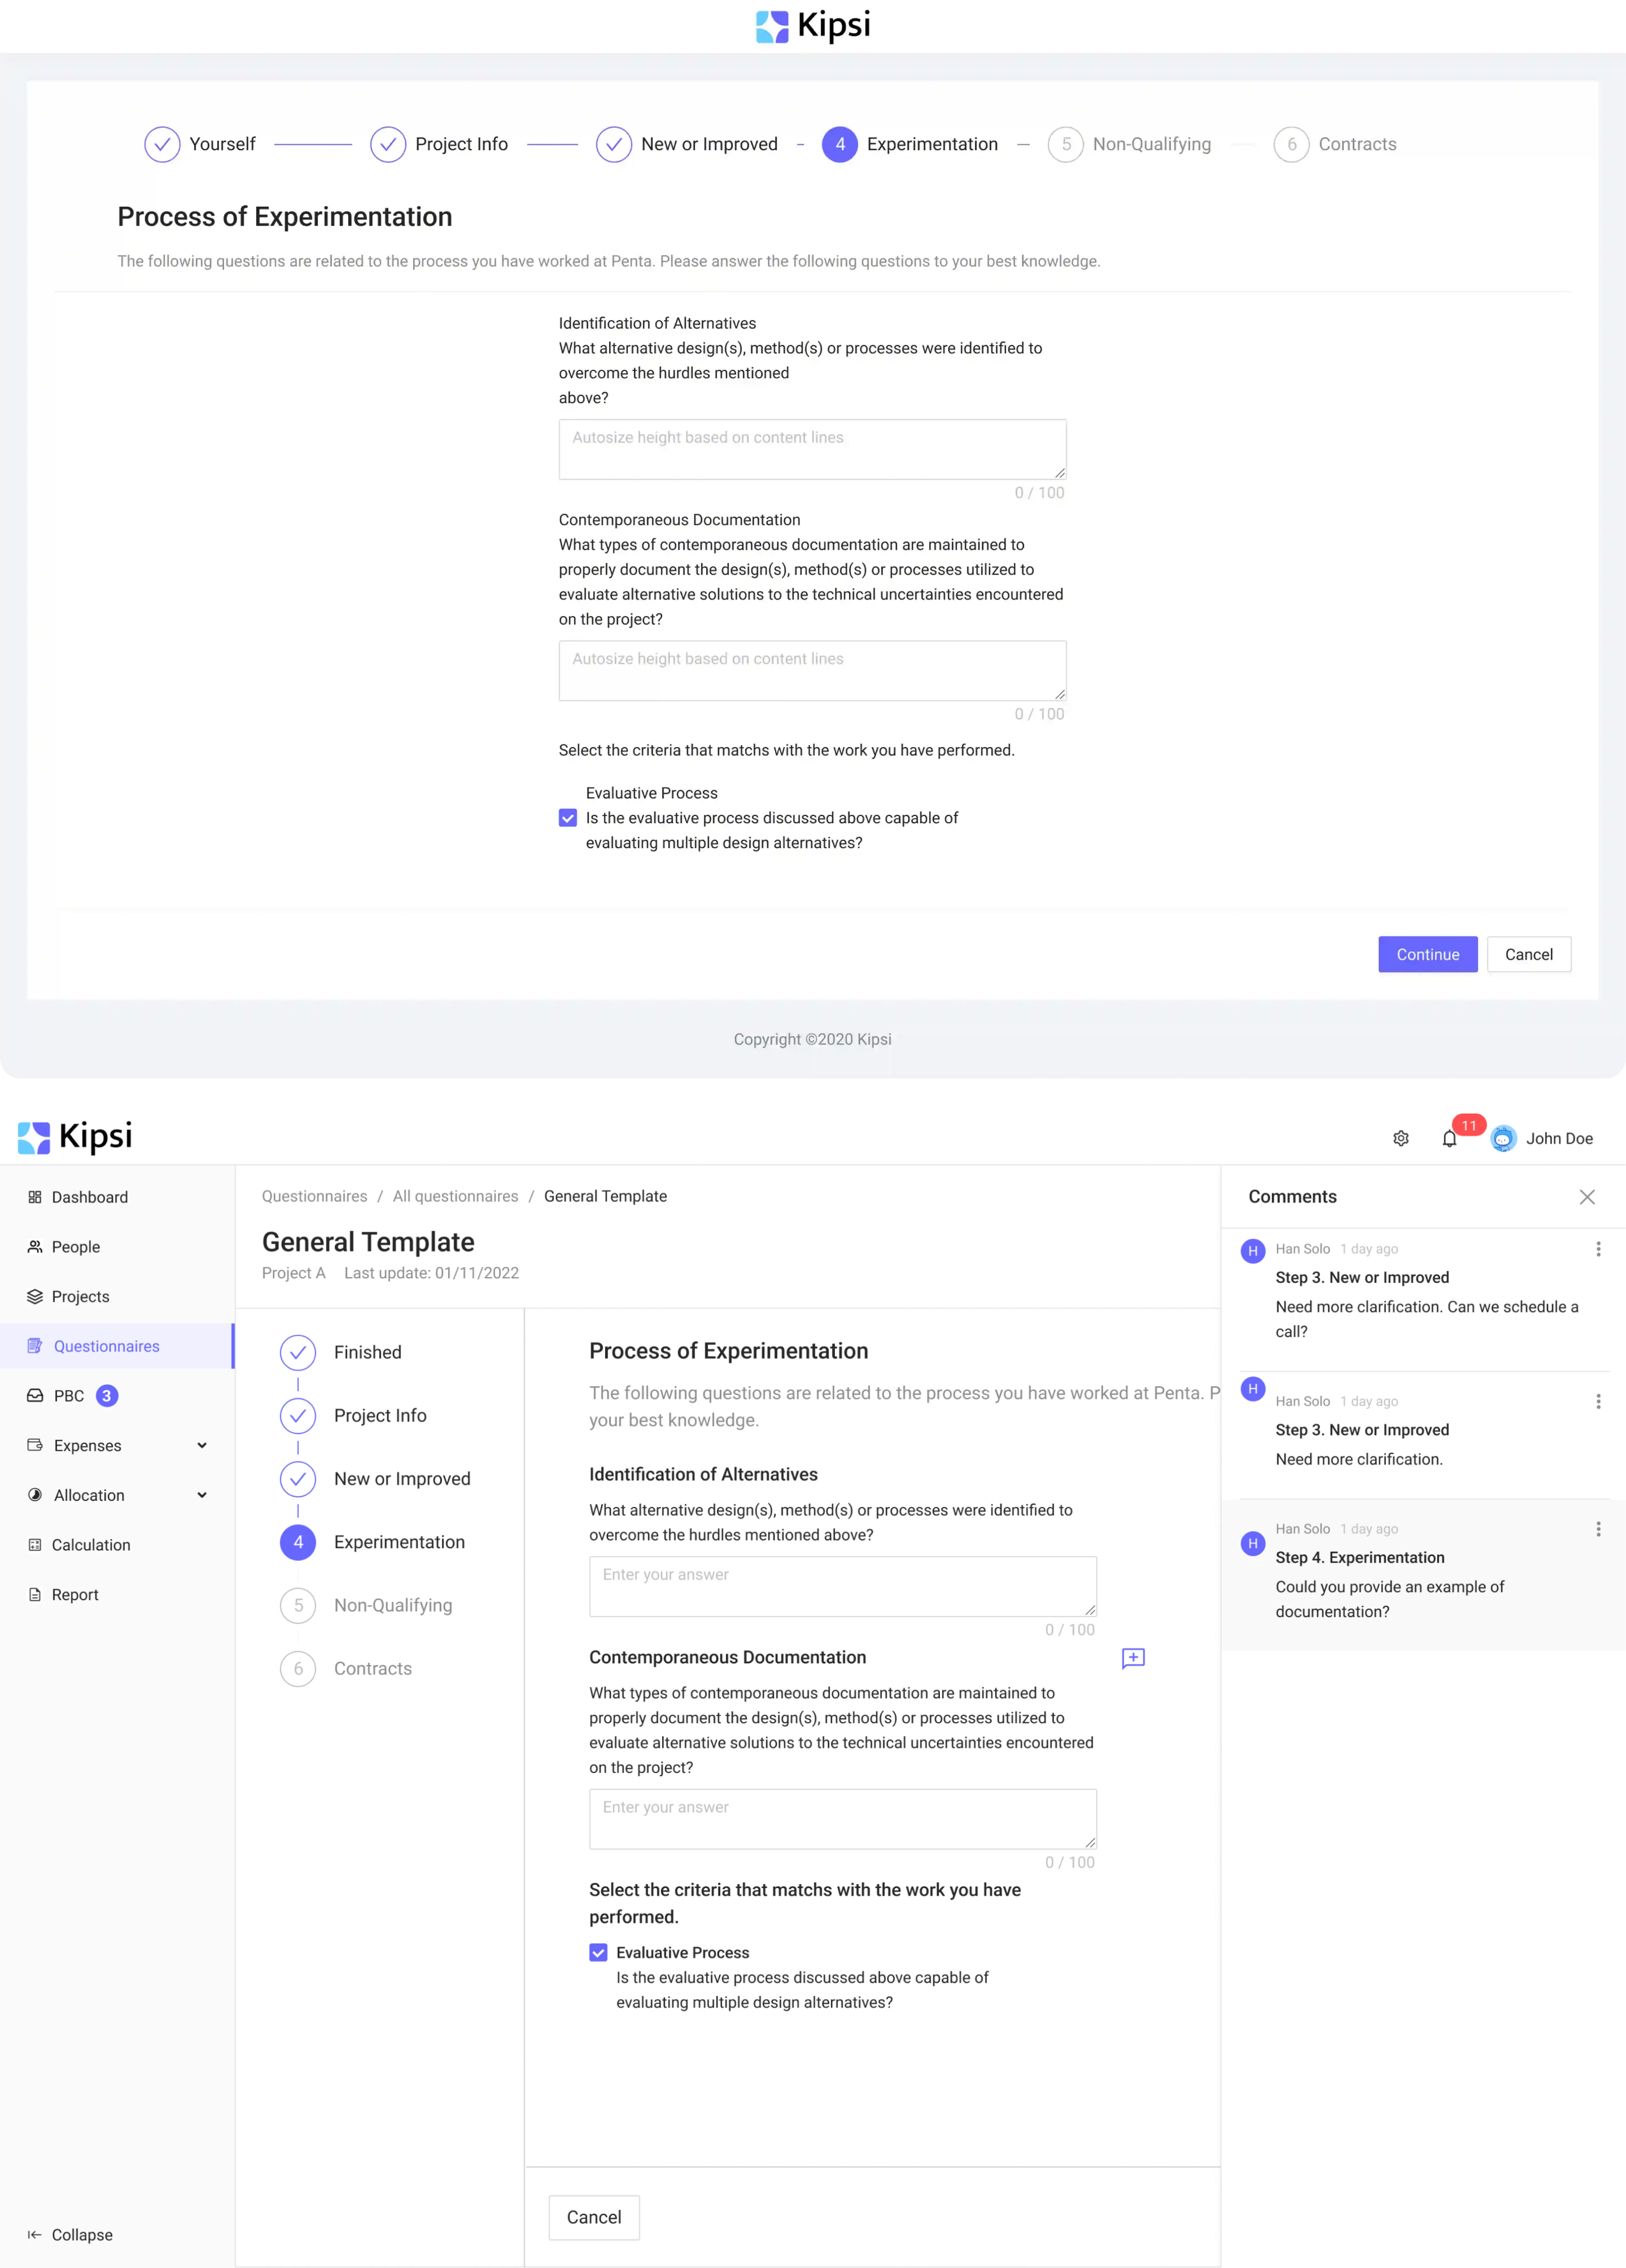Go to Non-Qualifying step in top stepper
This screenshot has width=1626, height=2268.
(x=1130, y=144)
